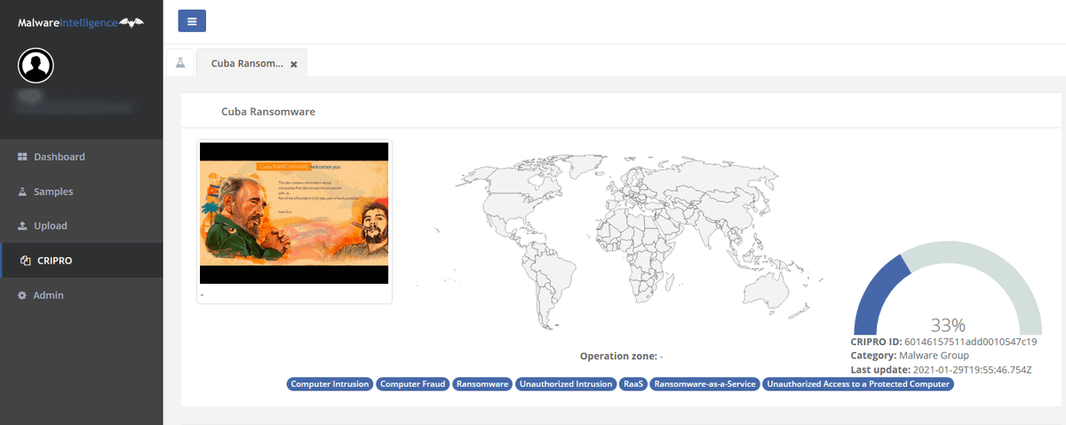Click the Samples flask icon
The width and height of the screenshot is (1066, 425).
coord(22,192)
